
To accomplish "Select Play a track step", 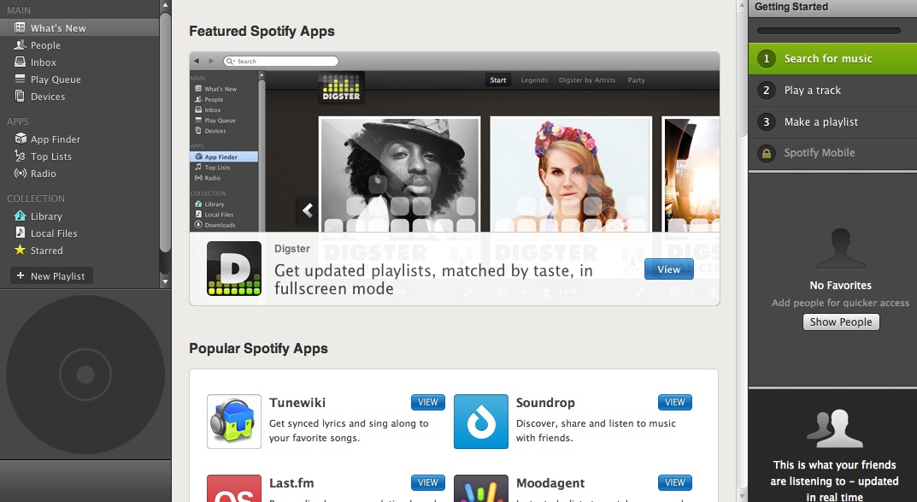I will point(832,90).
